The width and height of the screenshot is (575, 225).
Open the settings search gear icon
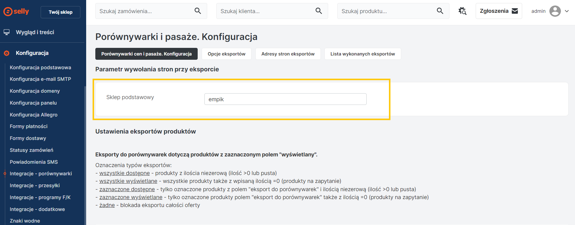462,11
